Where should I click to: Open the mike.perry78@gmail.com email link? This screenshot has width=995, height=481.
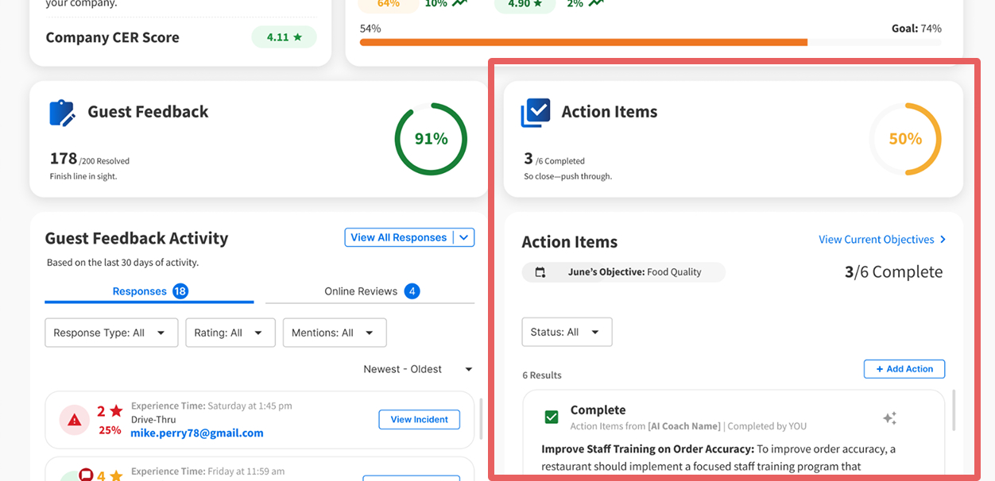point(197,433)
